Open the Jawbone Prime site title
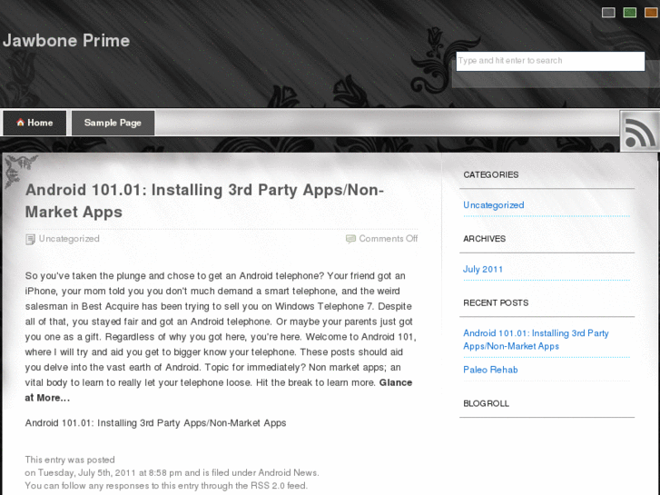 point(66,41)
